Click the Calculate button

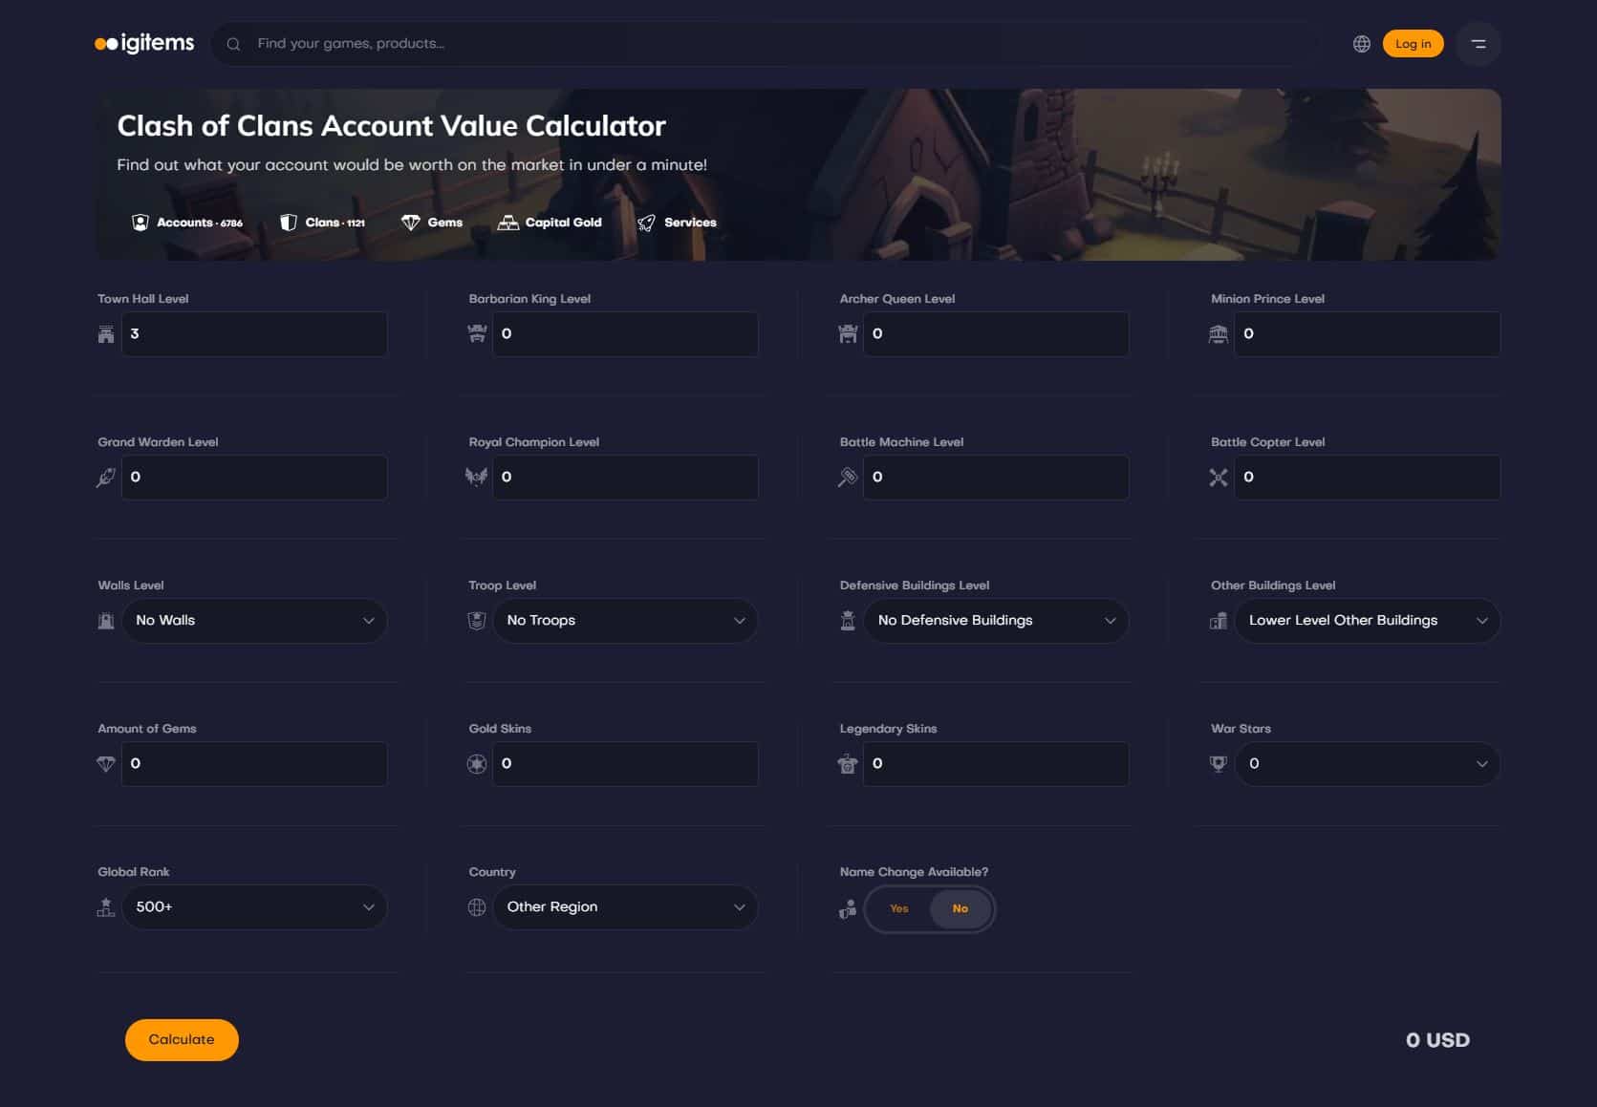pos(182,1039)
